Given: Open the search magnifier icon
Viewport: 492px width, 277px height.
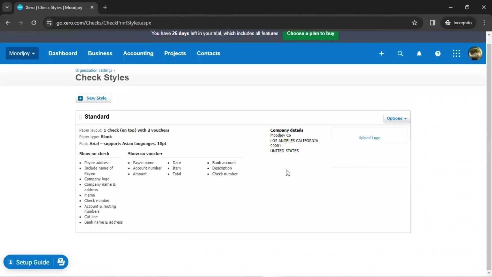Looking at the screenshot, I should (400, 53).
